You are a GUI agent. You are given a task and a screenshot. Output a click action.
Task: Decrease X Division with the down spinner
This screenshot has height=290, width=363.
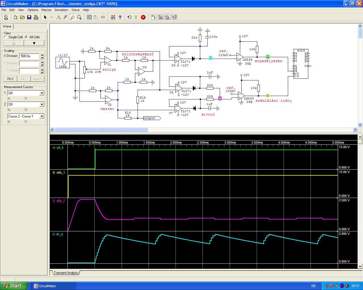click(x=42, y=57)
